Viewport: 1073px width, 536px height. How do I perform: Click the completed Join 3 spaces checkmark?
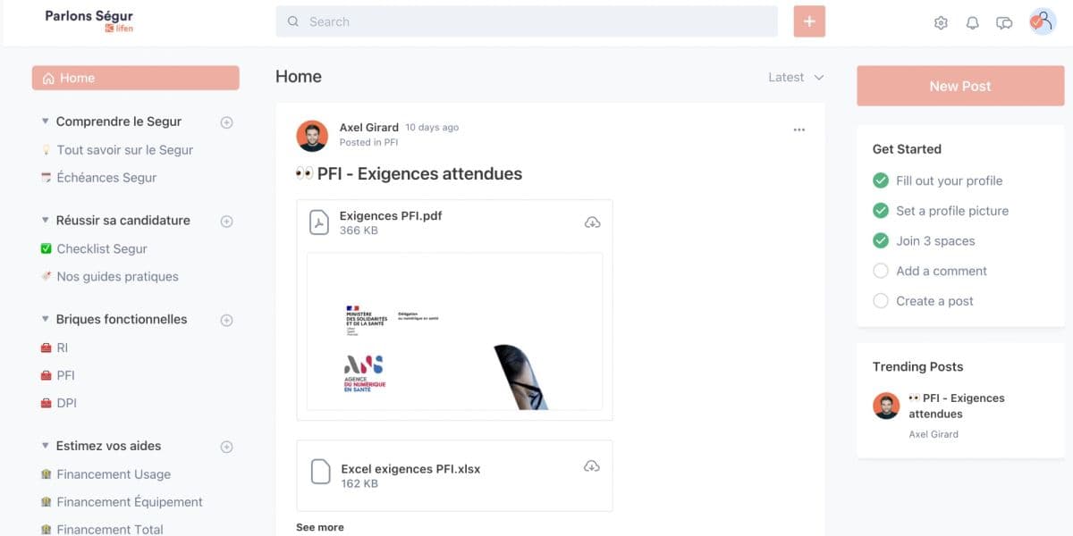tap(881, 240)
